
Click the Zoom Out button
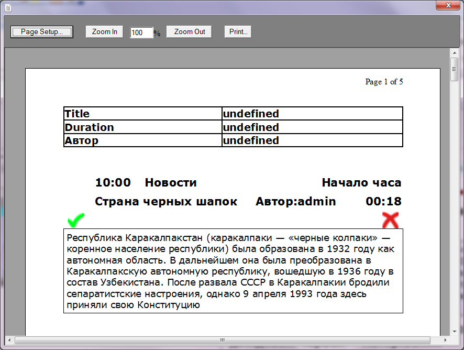pos(189,31)
